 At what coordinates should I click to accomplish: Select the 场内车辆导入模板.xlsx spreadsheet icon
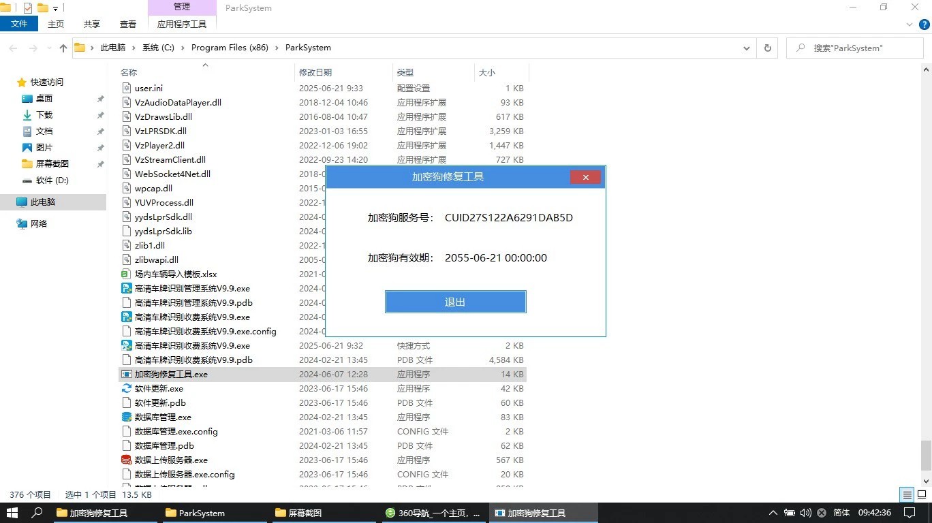click(126, 274)
